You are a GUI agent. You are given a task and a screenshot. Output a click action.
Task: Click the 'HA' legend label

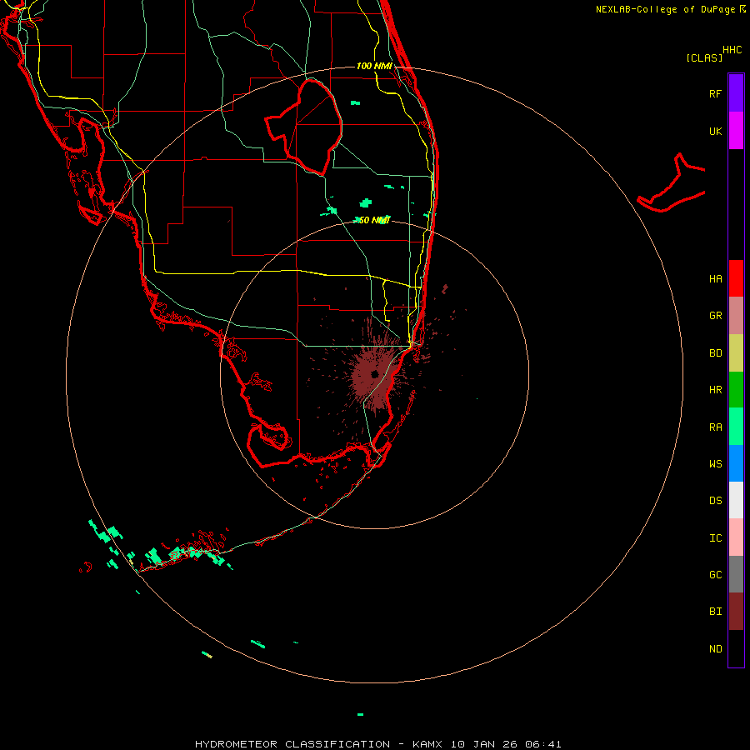(715, 279)
